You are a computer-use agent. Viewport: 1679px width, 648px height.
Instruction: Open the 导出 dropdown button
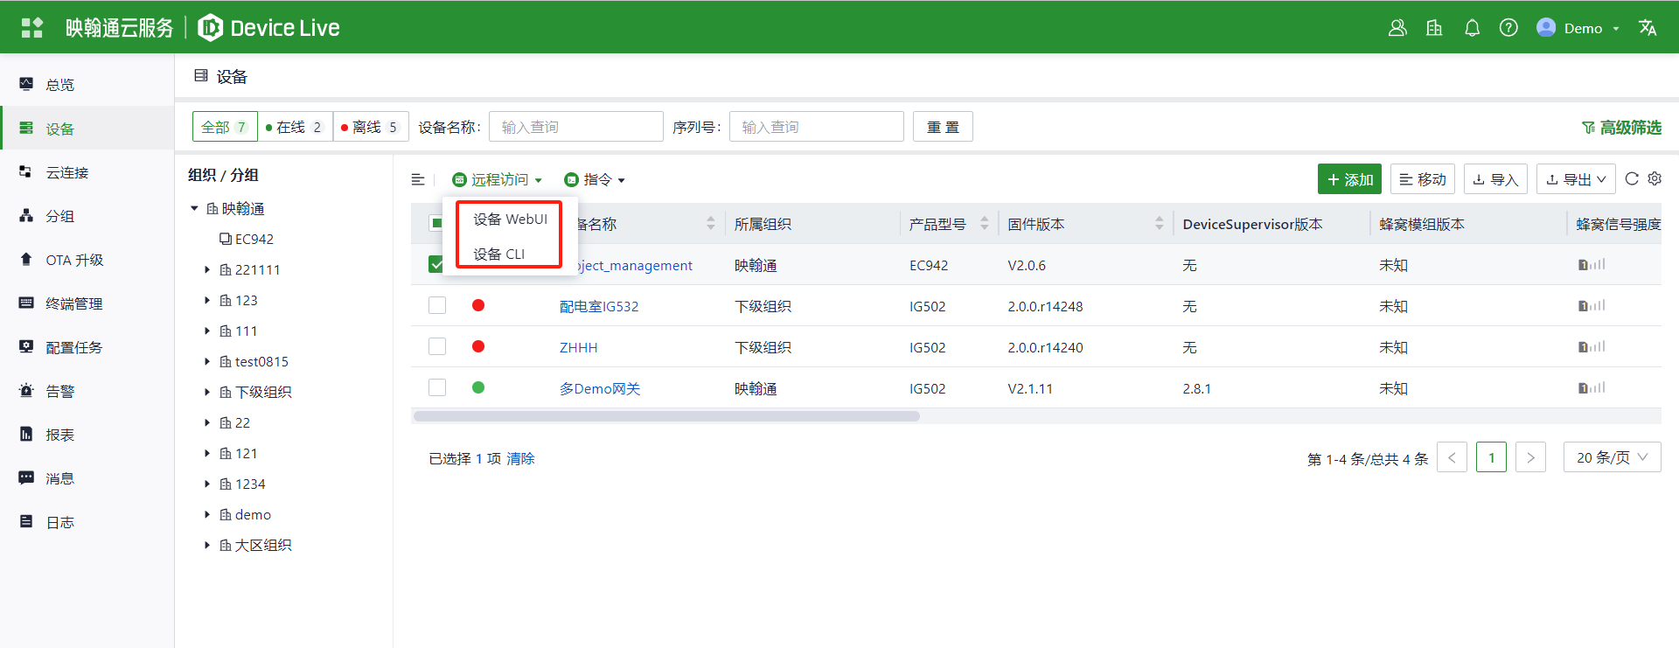pos(1576,179)
